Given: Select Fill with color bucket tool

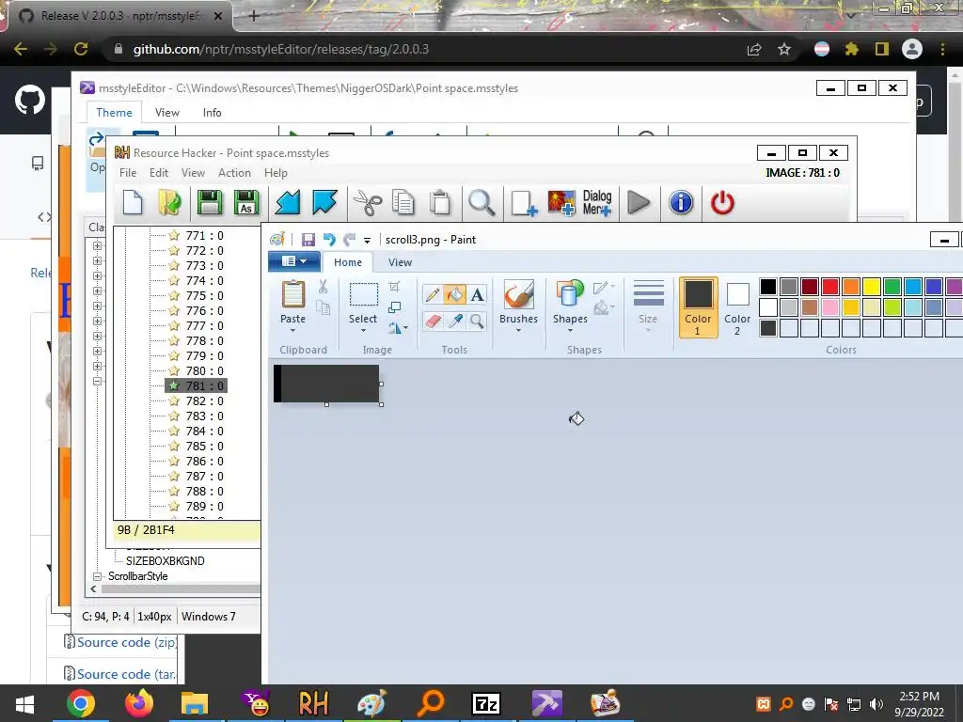Looking at the screenshot, I should coord(454,294).
